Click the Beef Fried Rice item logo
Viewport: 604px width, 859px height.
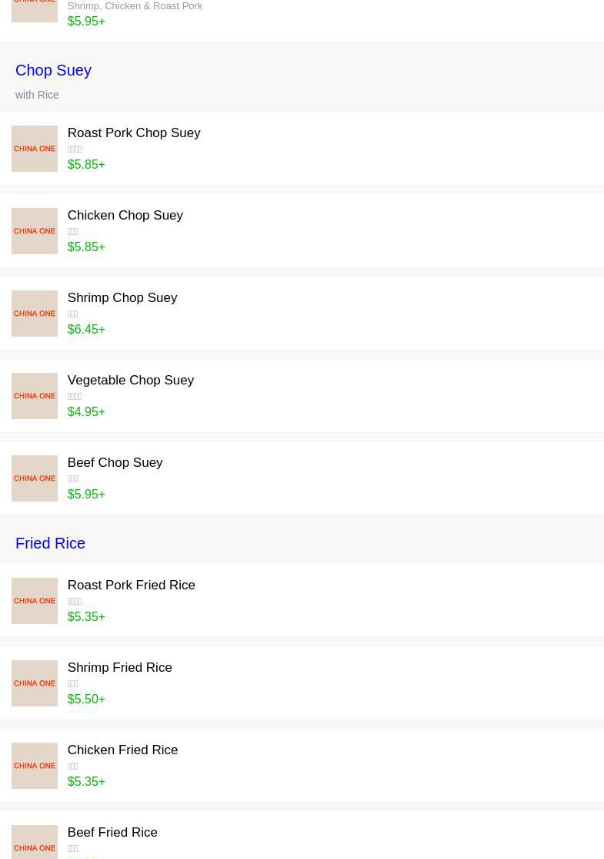35,844
